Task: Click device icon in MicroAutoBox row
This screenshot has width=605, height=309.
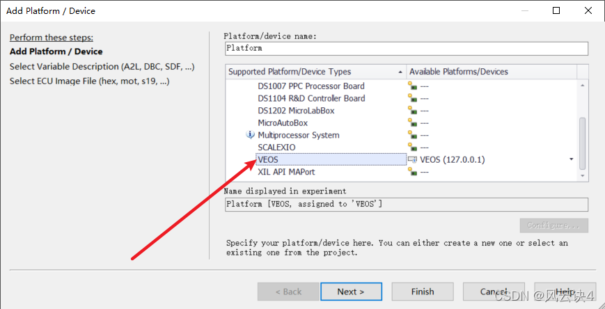Action: 412,123
